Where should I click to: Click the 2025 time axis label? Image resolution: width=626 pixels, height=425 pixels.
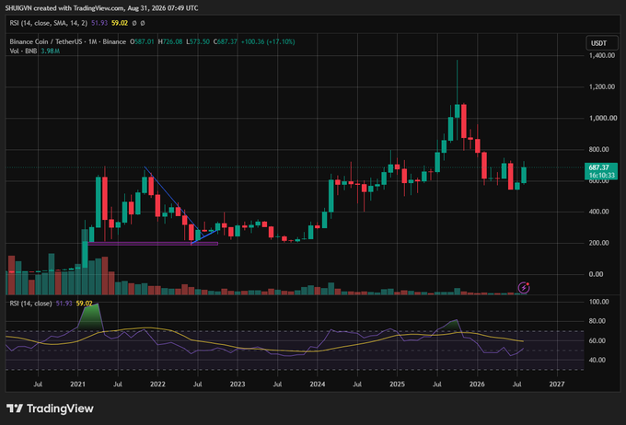(398, 384)
